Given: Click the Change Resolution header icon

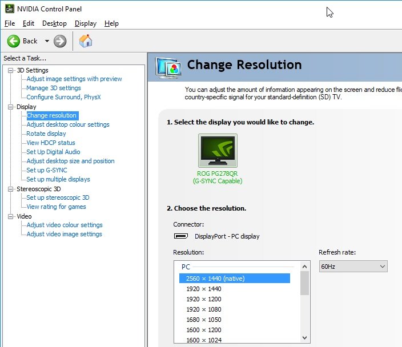Looking at the screenshot, I should point(168,68).
